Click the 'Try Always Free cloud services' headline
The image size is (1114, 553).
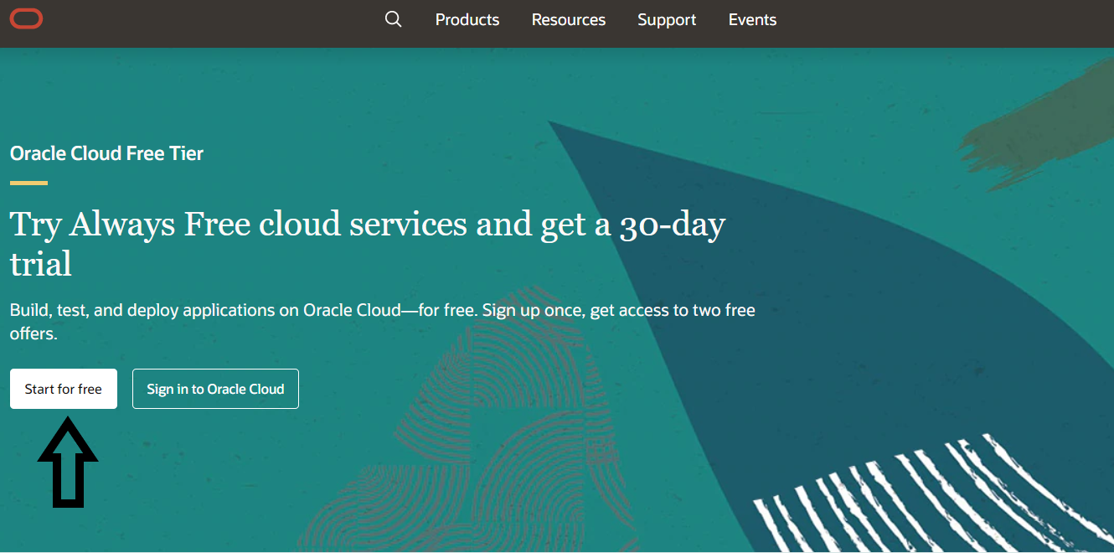point(368,243)
